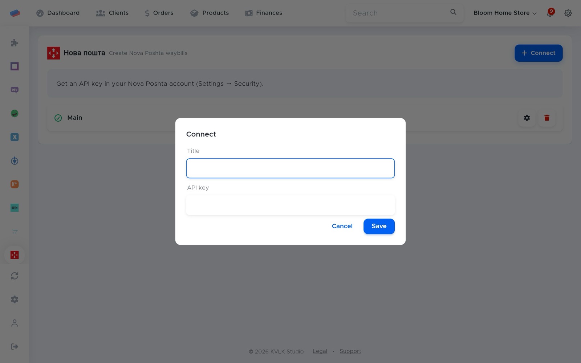Open the Finances menu
The height and width of the screenshot is (363, 581).
pyautogui.click(x=264, y=13)
